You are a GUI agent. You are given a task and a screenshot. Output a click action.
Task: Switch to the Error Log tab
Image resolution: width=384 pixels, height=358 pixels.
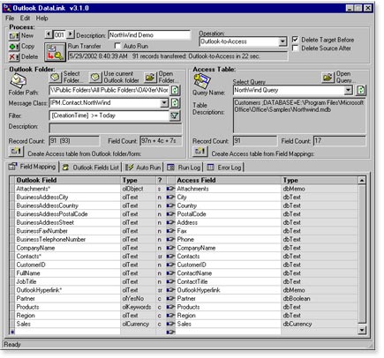[x=224, y=168]
